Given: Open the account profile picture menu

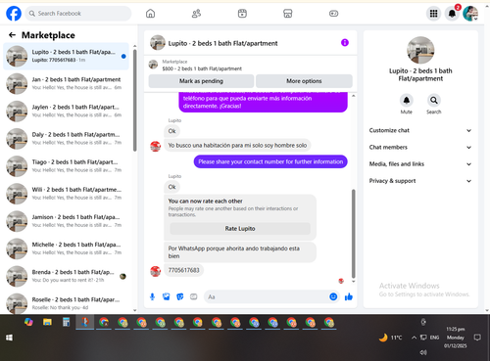Looking at the screenshot, I should 470,14.
